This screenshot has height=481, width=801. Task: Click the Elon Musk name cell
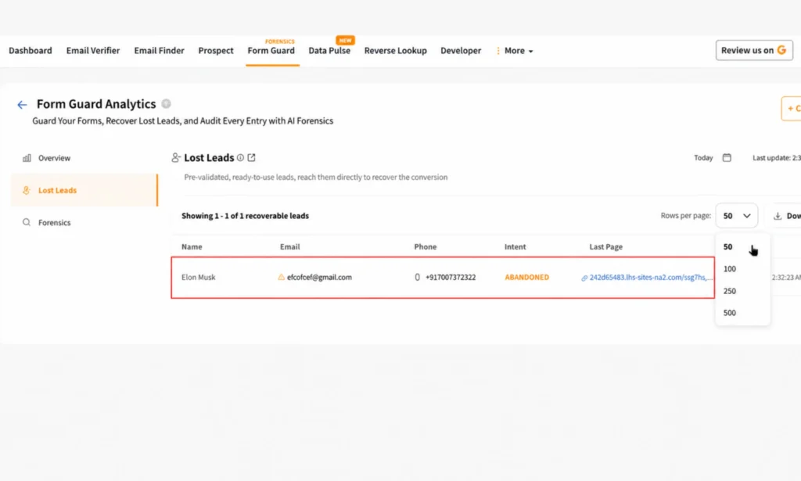[198, 278]
